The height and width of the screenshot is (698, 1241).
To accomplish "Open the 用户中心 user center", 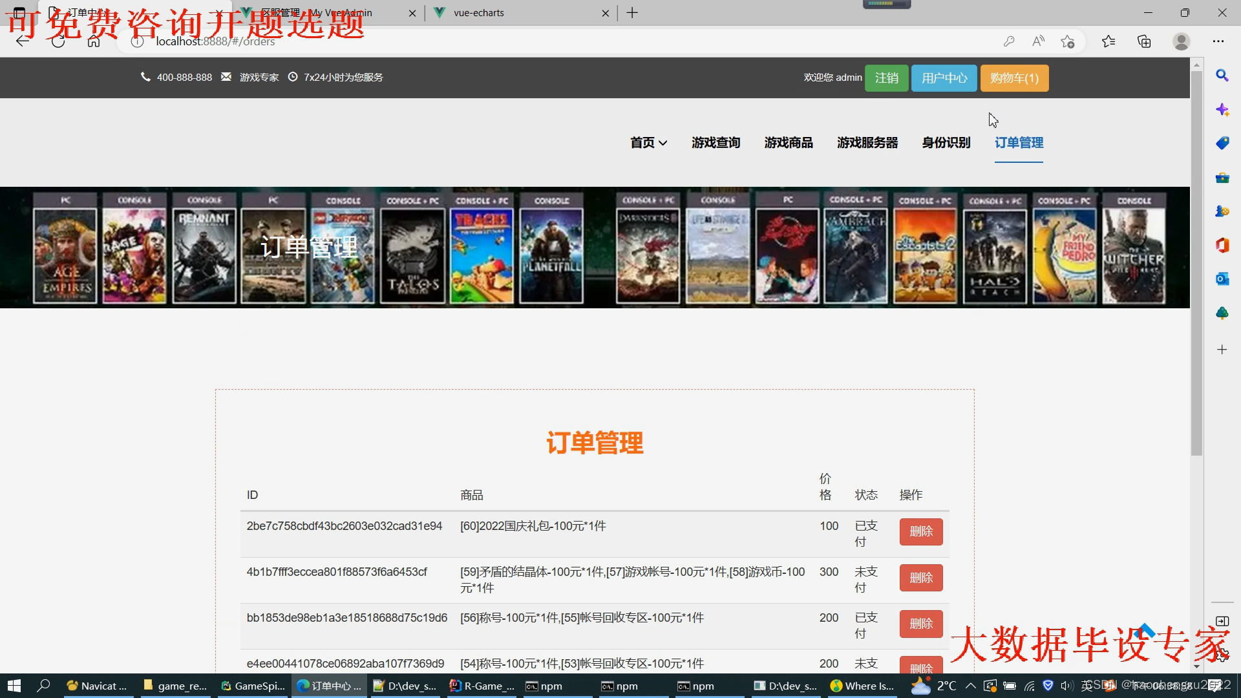I will coord(944,78).
